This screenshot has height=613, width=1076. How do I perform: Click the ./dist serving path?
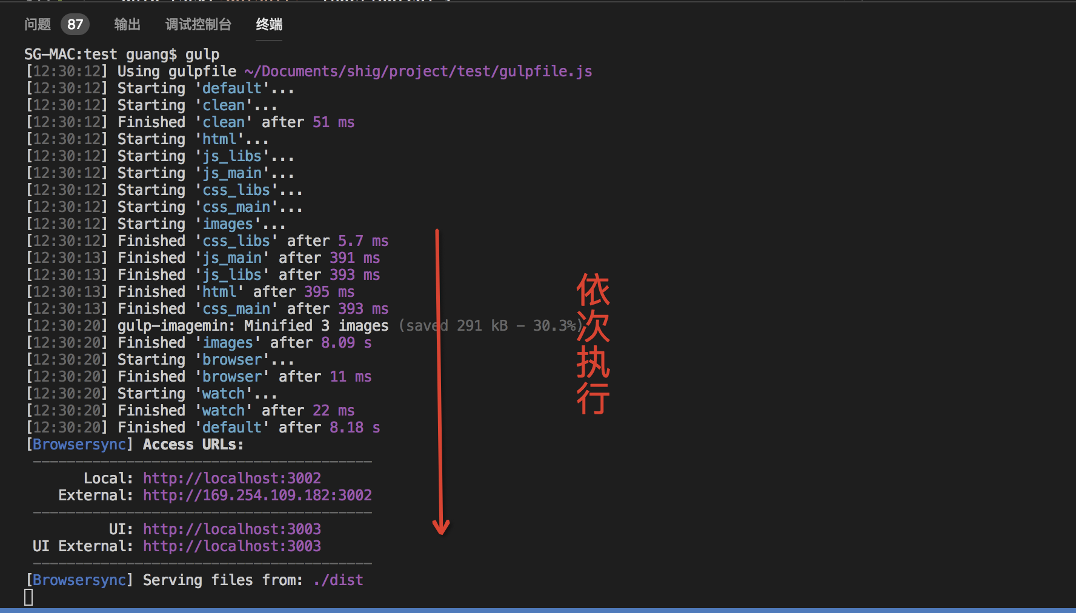click(x=338, y=580)
